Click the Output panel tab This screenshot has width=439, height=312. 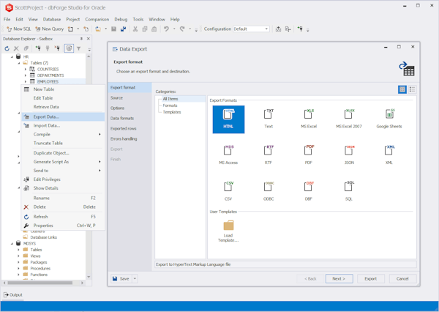(x=13, y=294)
